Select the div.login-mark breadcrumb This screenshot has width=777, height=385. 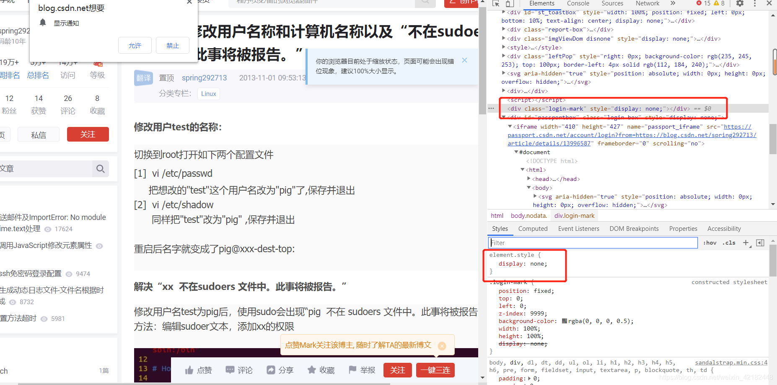[x=574, y=216]
